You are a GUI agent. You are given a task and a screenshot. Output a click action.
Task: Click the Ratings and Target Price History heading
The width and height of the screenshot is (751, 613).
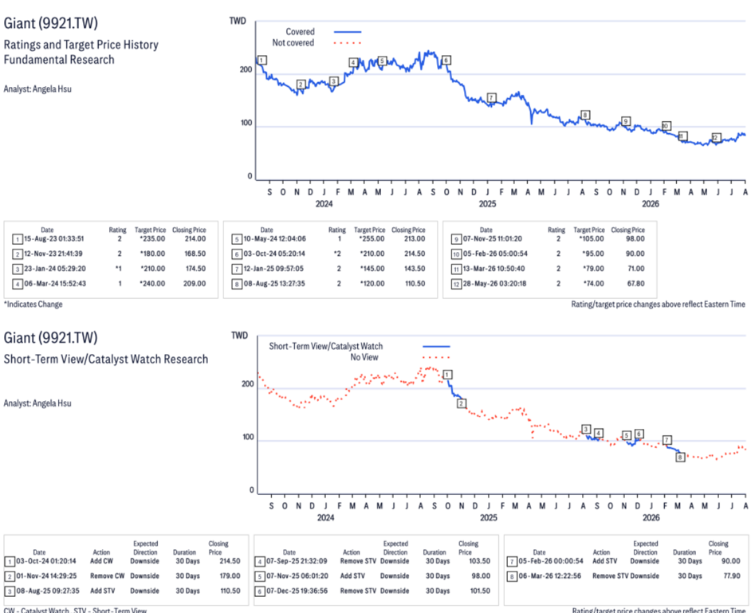click(81, 45)
